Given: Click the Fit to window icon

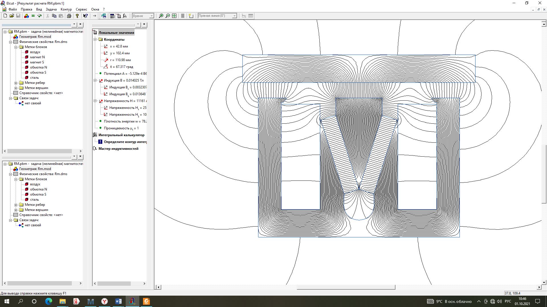Looking at the screenshot, I should 174,16.
